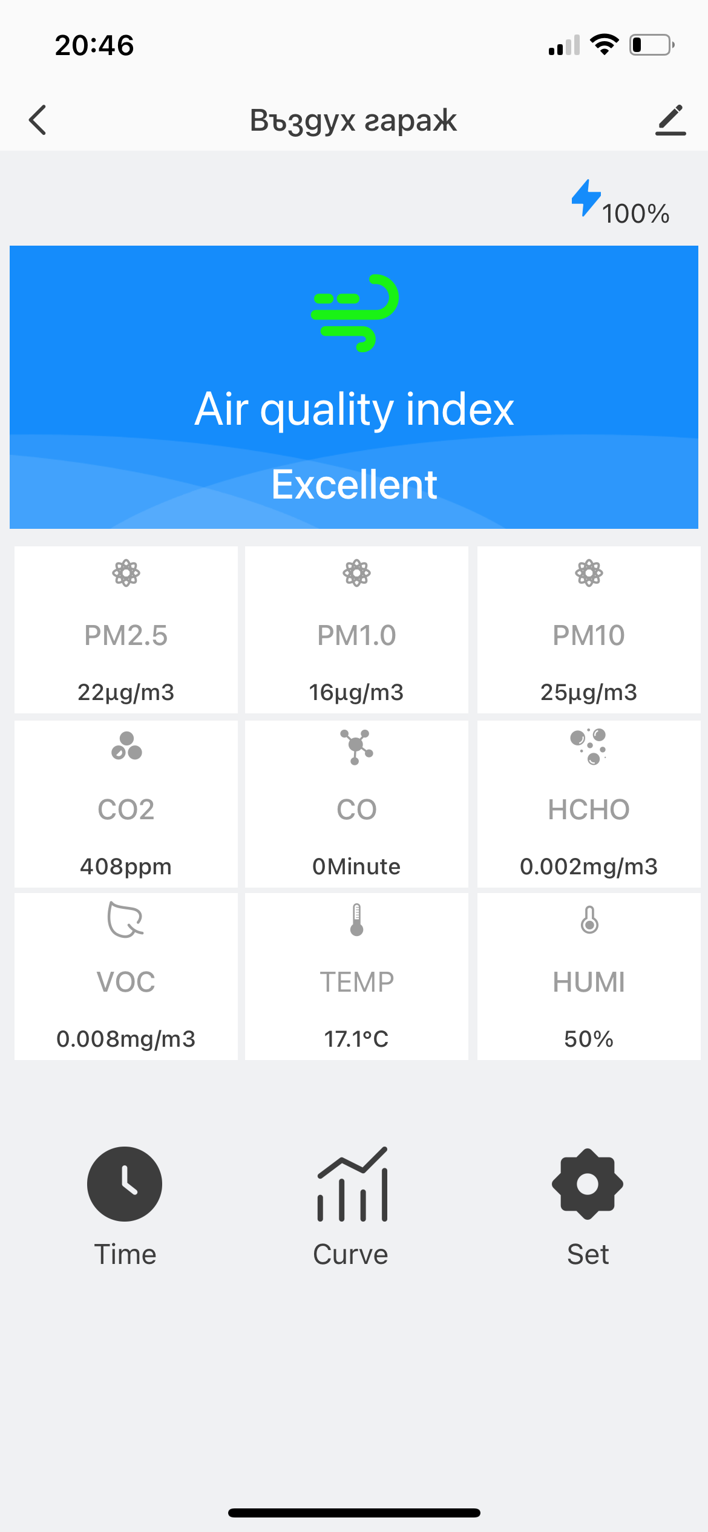708x1532 pixels.
Task: Tap the CO2 molecule icon
Action: 126,745
